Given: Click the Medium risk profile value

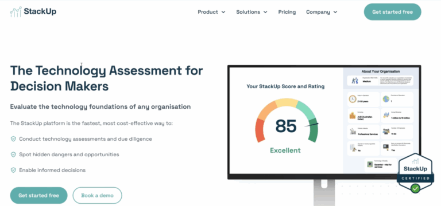Looking at the screenshot, I should tap(366, 82).
